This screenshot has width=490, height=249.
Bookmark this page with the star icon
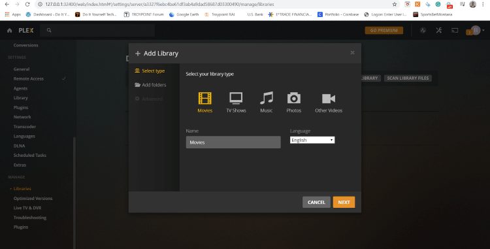click(x=395, y=5)
